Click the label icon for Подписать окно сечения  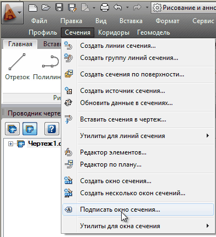pos(69,210)
